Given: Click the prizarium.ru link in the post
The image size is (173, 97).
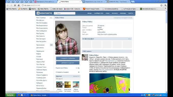Looking at the screenshot, I should (x=111, y=61).
